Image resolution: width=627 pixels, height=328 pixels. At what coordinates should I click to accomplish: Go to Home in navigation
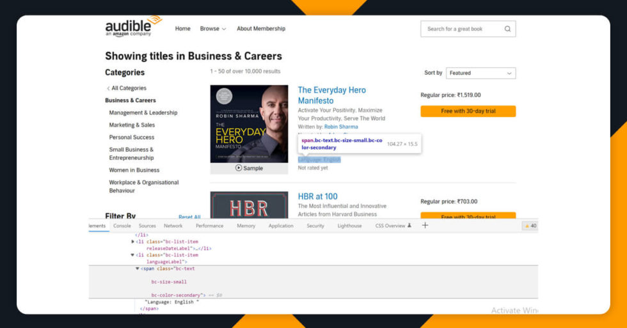point(183,29)
